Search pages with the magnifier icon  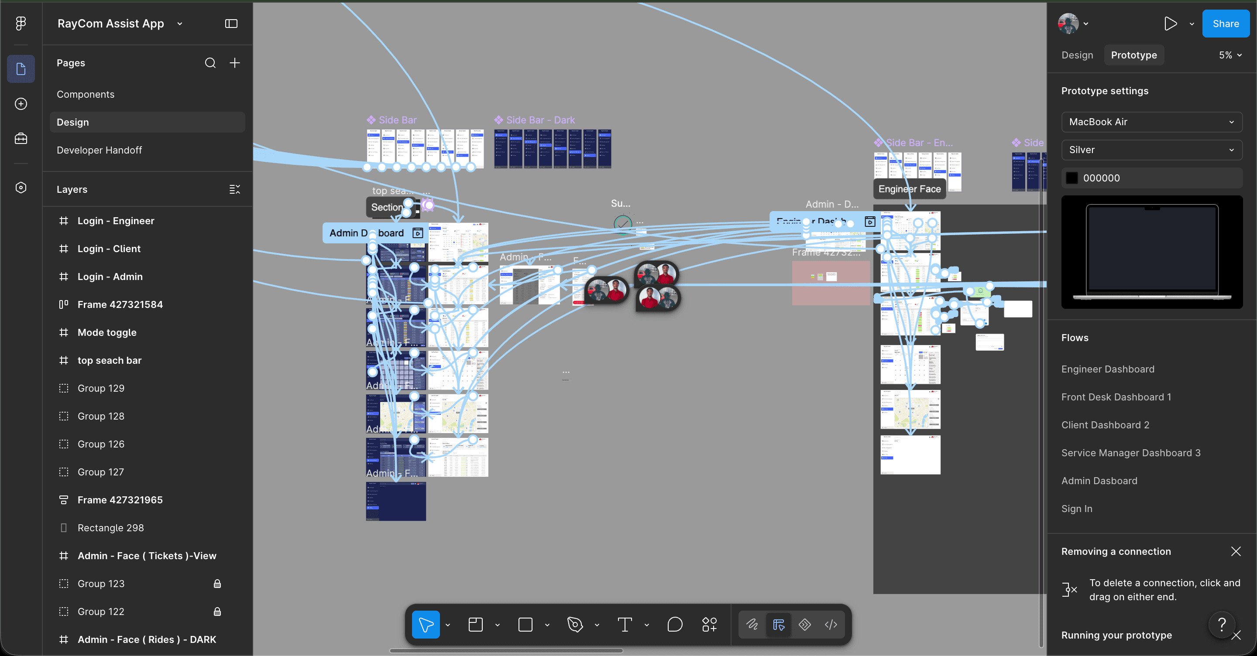(210, 63)
